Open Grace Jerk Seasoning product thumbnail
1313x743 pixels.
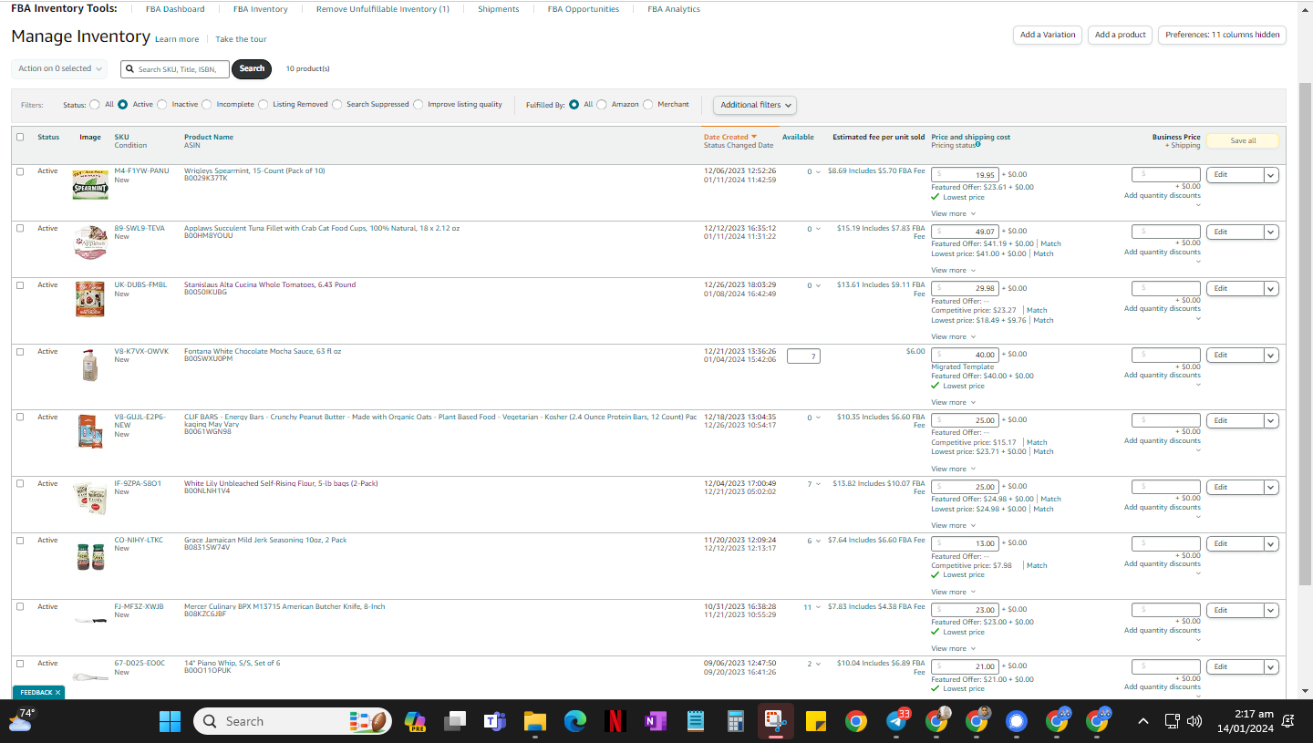(x=90, y=557)
